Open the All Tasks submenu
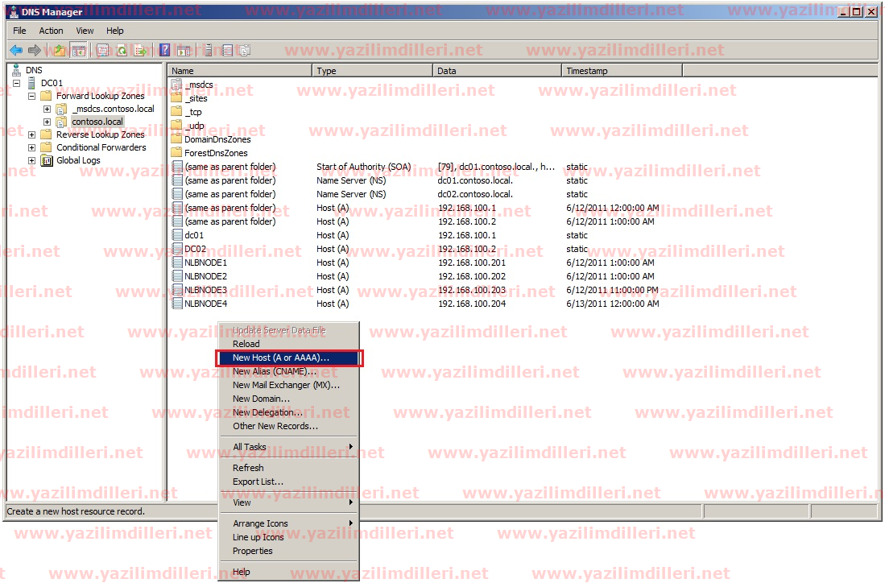The height and width of the screenshot is (583, 885). (250, 447)
